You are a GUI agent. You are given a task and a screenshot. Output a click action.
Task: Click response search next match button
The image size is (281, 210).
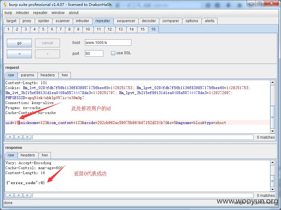[27, 195]
